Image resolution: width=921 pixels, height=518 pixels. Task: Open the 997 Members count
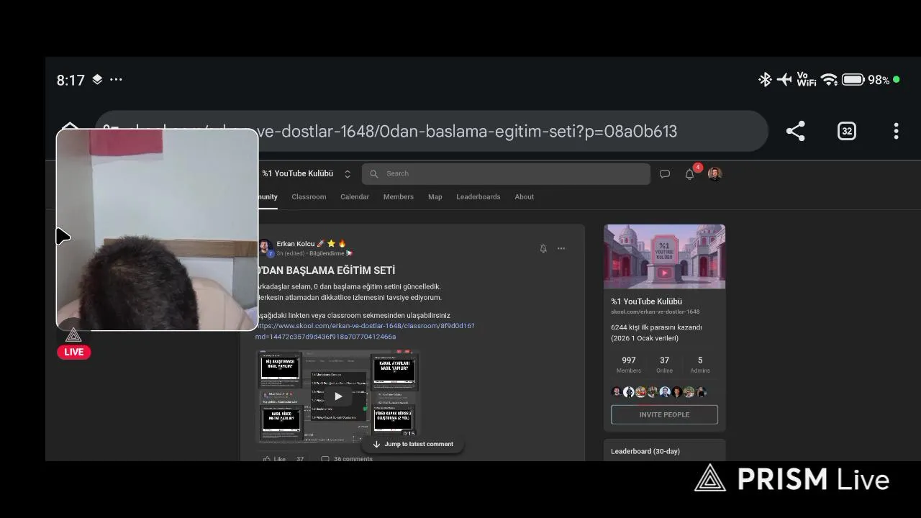click(x=629, y=365)
